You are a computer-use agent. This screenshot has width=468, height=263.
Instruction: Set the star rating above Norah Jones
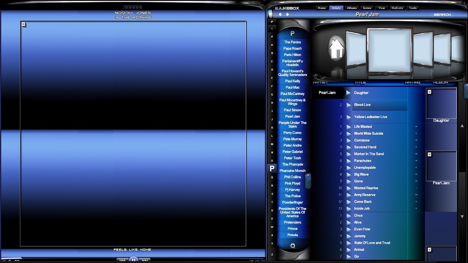click(133, 7)
